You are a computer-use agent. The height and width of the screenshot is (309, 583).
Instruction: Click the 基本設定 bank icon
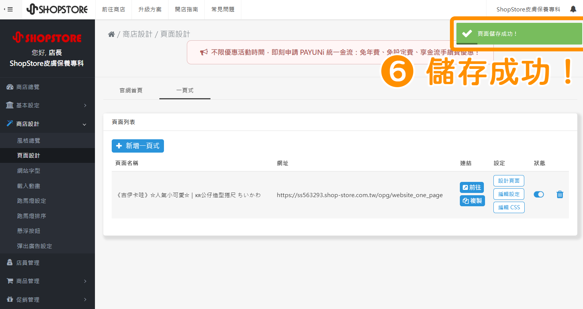click(10, 105)
